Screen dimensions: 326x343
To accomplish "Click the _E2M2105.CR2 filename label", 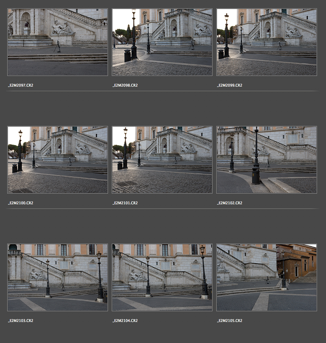I will pyautogui.click(x=230, y=321).
